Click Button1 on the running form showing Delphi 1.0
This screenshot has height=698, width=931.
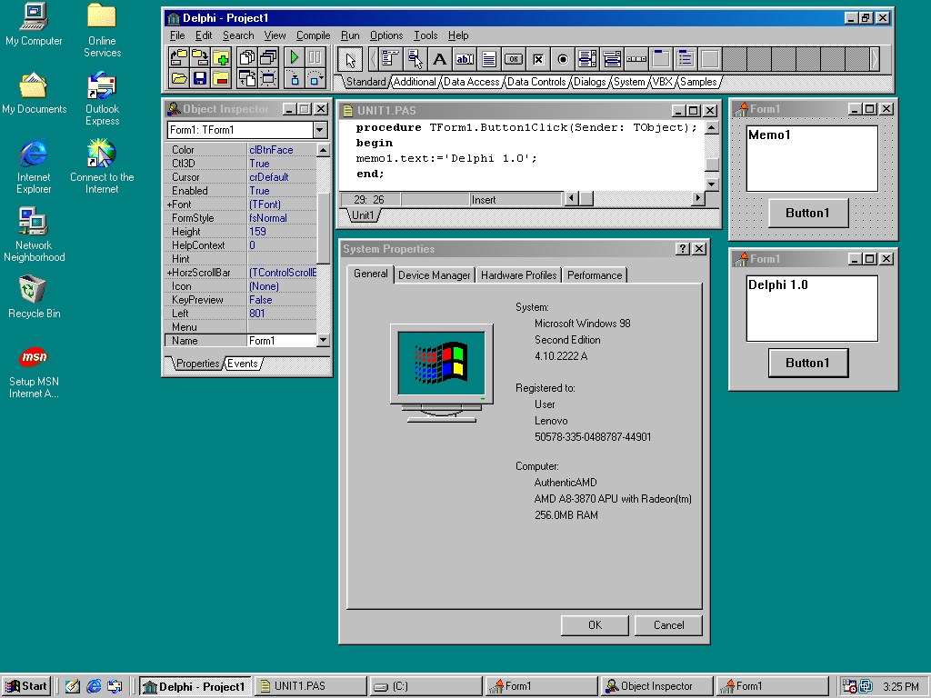click(x=808, y=363)
